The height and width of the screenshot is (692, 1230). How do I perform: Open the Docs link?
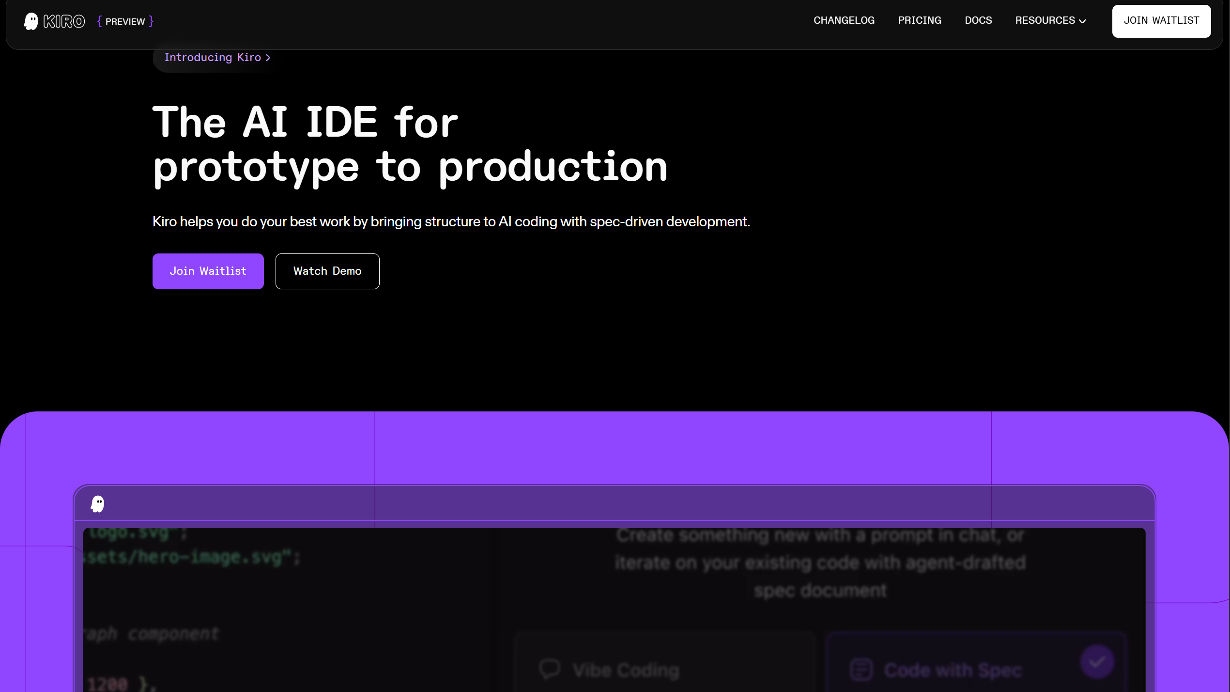[x=978, y=20]
